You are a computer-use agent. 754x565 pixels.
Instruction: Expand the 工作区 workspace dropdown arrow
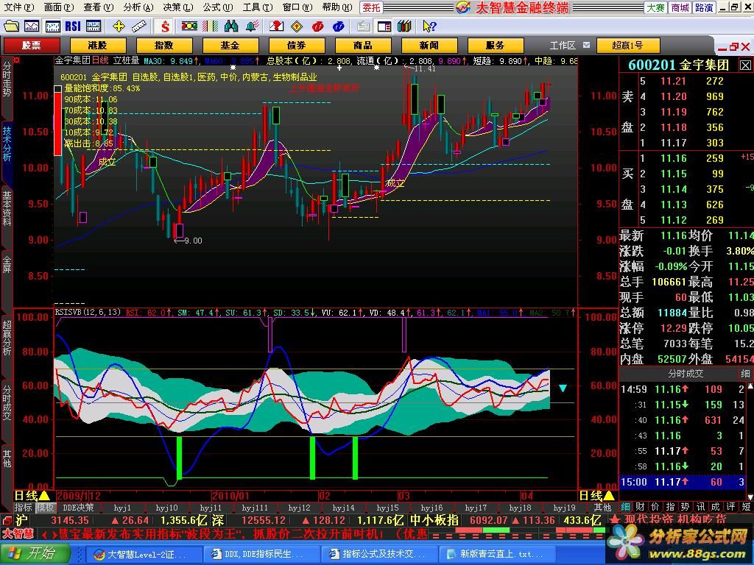584,45
